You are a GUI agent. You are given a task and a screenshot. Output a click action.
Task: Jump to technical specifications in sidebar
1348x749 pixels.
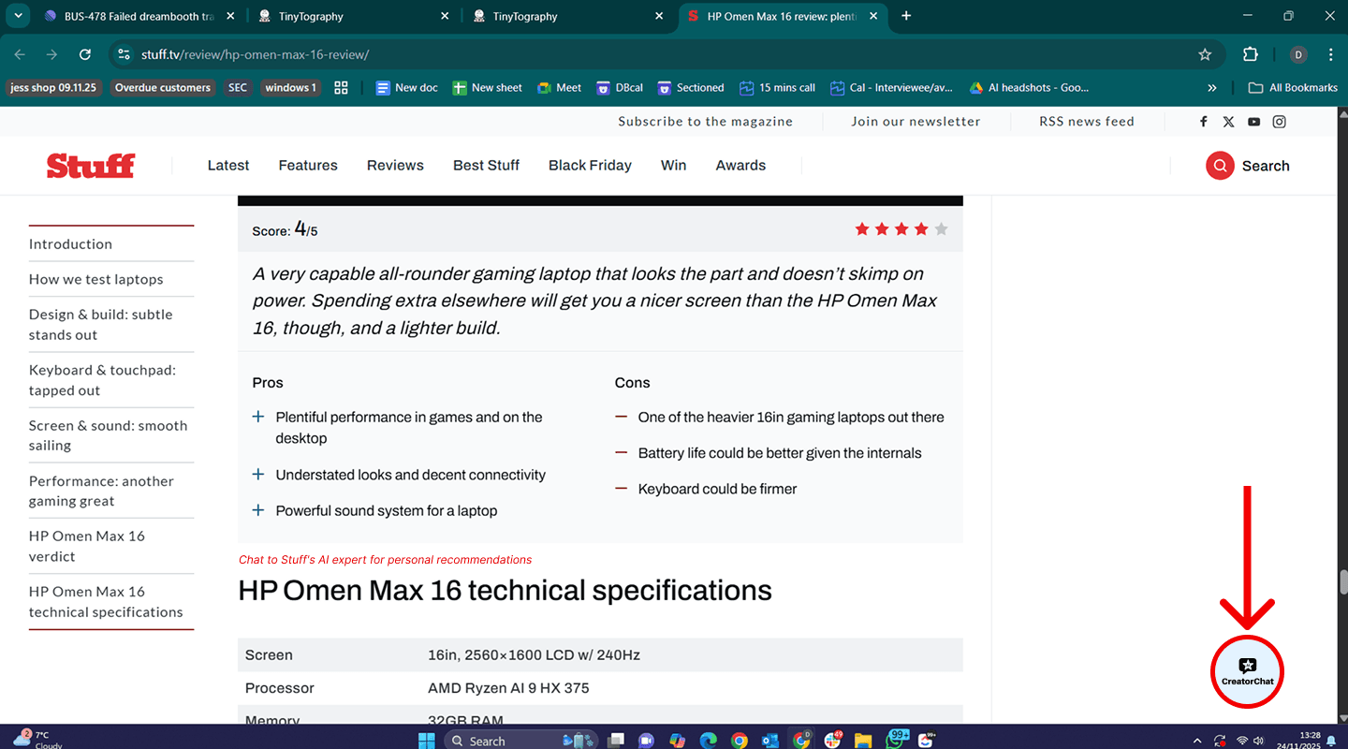[x=106, y=602]
